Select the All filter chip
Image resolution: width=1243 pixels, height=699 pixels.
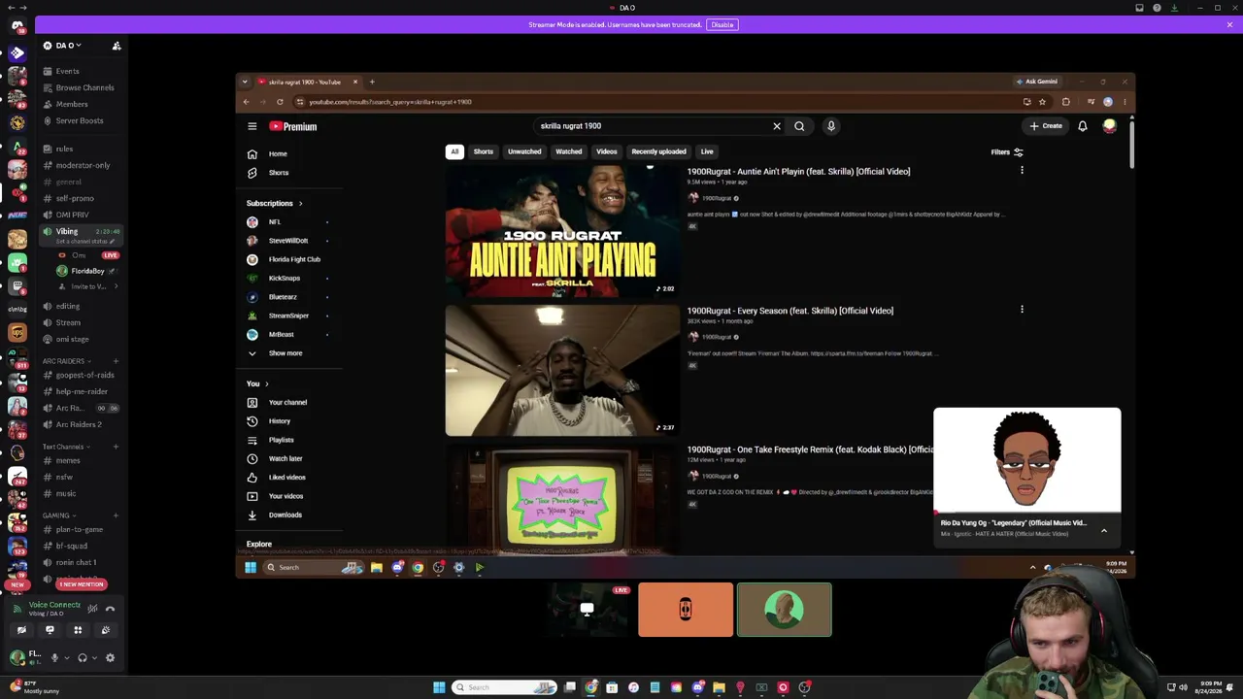(x=454, y=151)
